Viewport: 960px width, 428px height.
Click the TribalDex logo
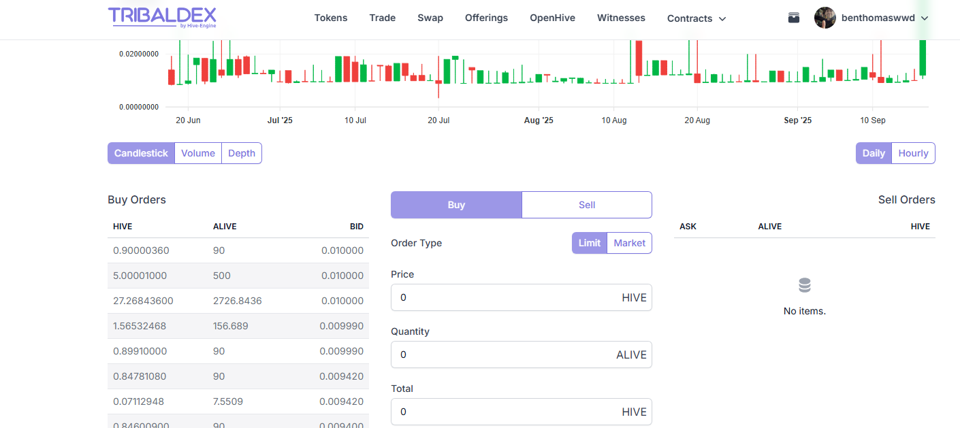162,17
